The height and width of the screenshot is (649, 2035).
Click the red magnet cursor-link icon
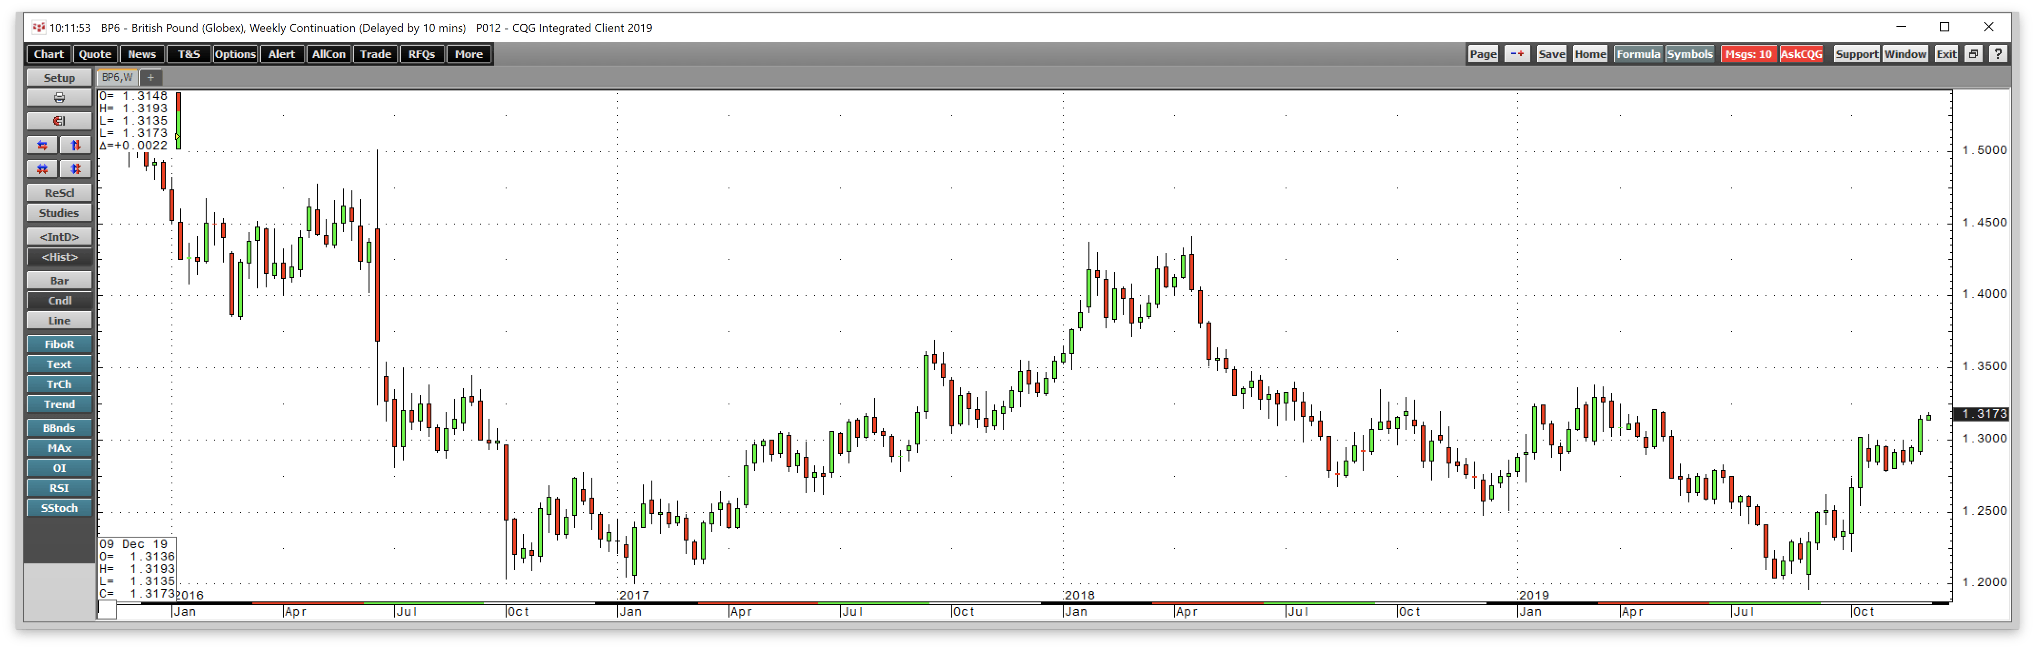59,121
